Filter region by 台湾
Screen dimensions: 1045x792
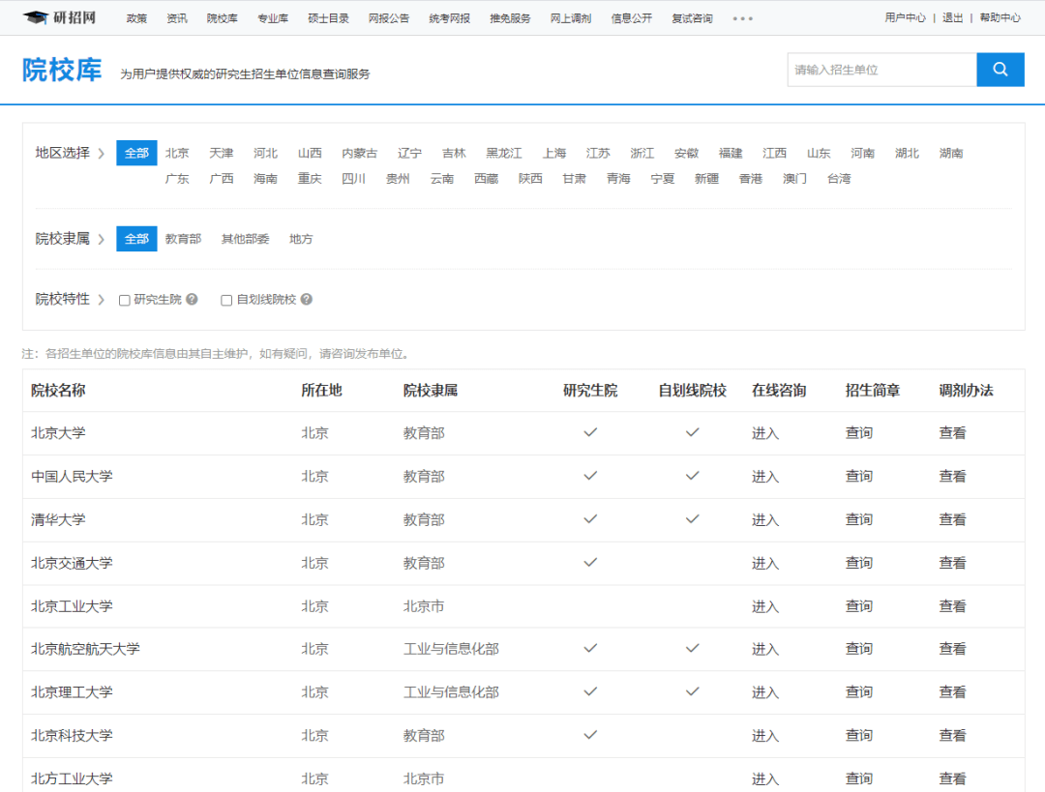(x=839, y=179)
